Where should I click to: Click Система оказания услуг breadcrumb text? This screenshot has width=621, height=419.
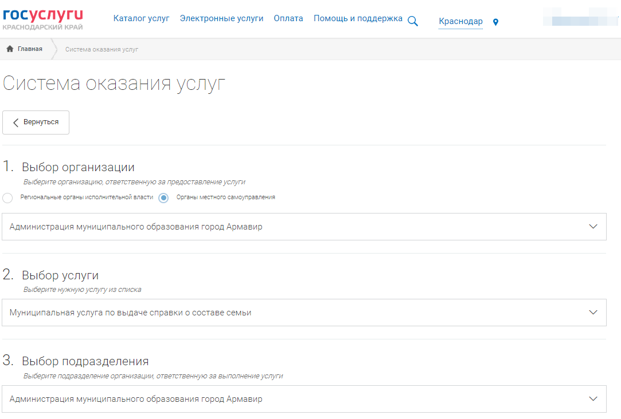point(102,49)
